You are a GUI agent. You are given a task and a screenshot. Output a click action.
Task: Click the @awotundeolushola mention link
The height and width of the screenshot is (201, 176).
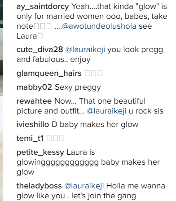[99, 26]
